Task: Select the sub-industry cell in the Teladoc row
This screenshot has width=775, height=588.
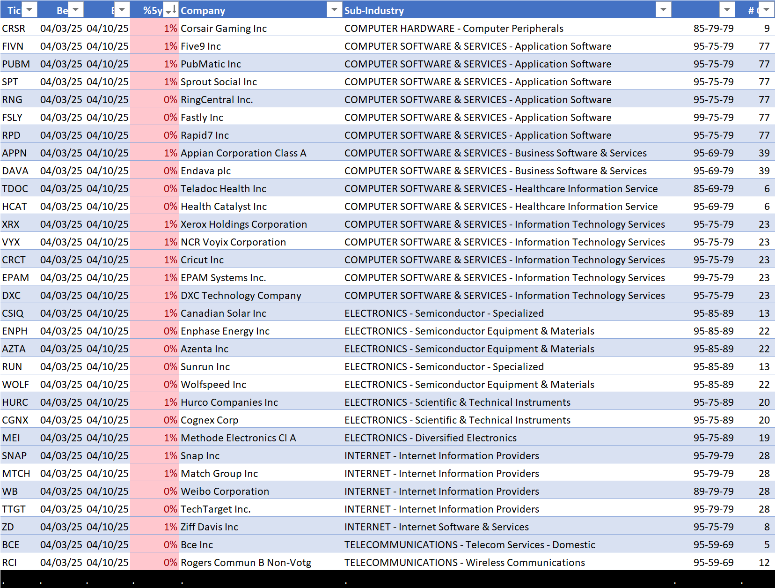Action: coord(507,189)
